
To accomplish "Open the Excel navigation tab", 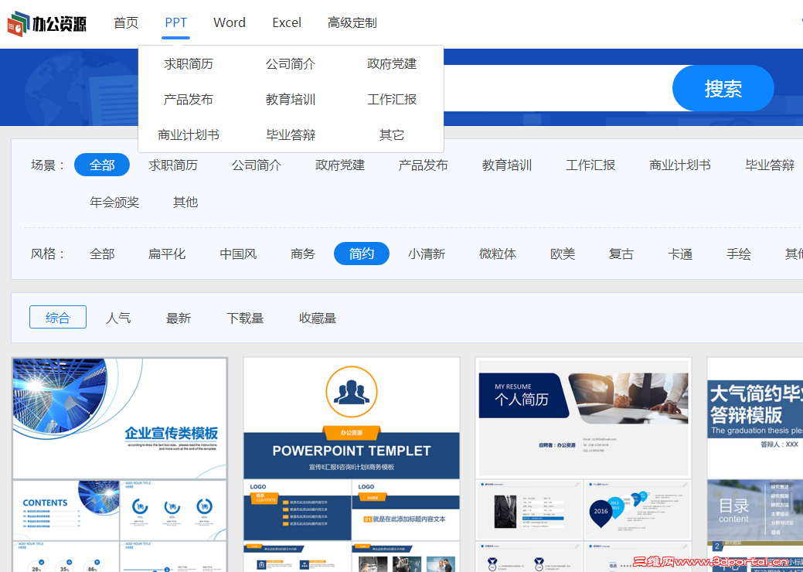I will (287, 23).
